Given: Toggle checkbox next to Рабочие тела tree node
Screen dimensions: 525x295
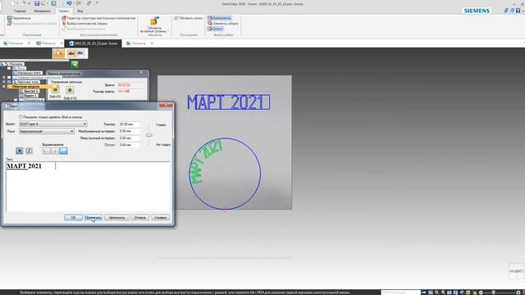Looking at the screenshot, I should click(x=9, y=82).
